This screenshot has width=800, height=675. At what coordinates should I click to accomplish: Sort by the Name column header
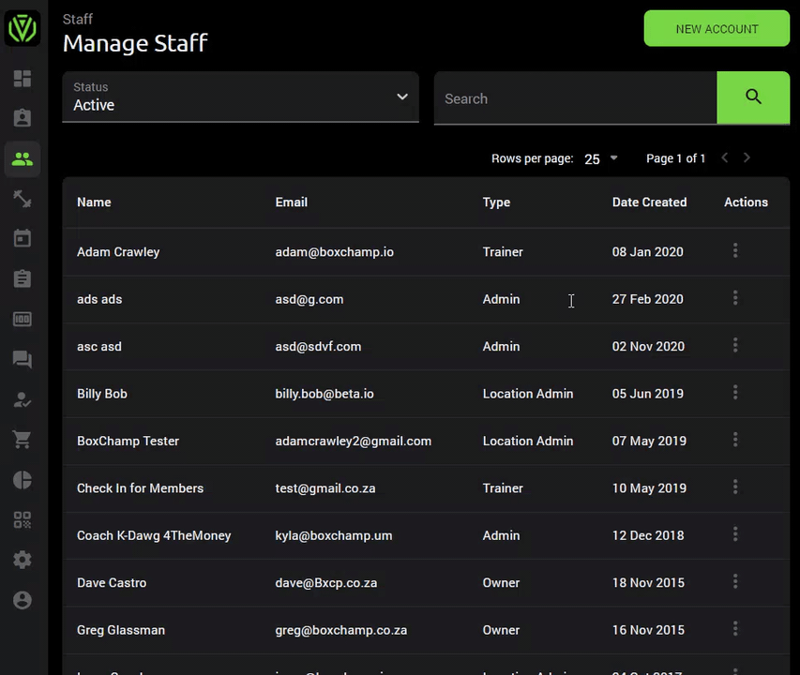pyautogui.click(x=94, y=202)
